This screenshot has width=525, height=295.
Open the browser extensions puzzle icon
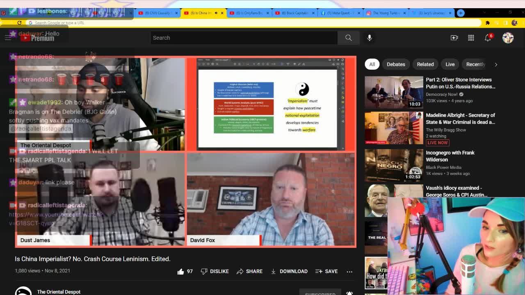click(x=488, y=23)
